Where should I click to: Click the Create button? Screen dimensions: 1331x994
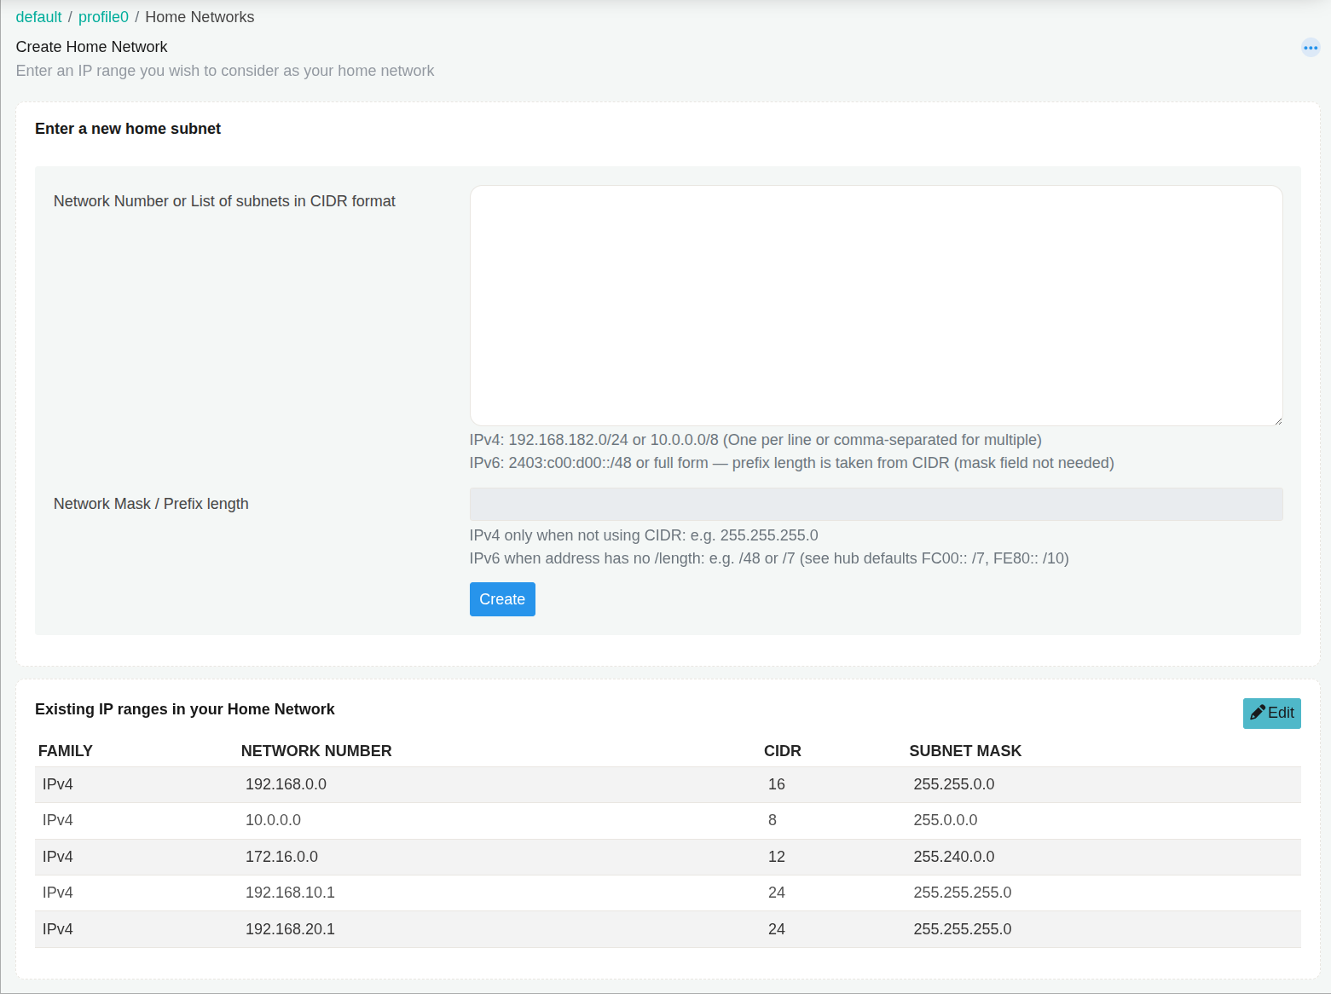(502, 599)
